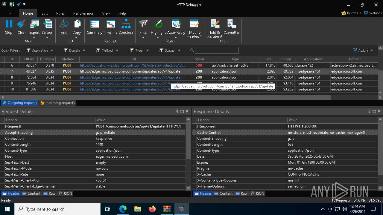Image resolution: width=383 pixels, height=215 pixels.
Task: Click the search magnifier icon in quick filters
Action: [x=192, y=50]
